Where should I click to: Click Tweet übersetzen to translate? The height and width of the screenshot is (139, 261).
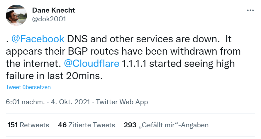click(28, 87)
